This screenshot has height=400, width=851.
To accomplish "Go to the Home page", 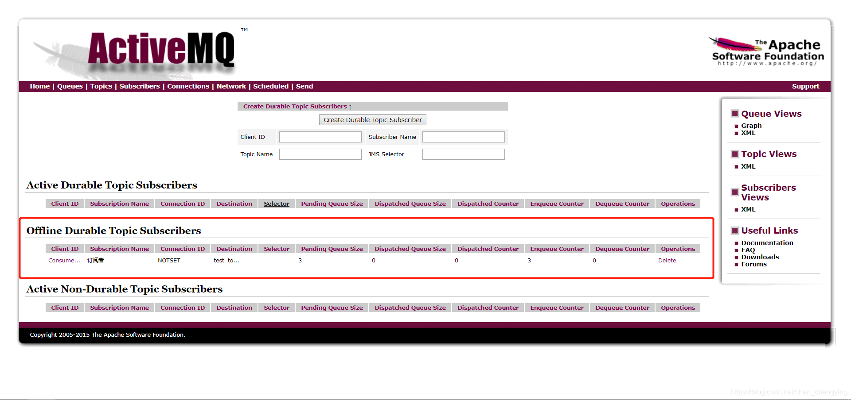I will pos(40,86).
